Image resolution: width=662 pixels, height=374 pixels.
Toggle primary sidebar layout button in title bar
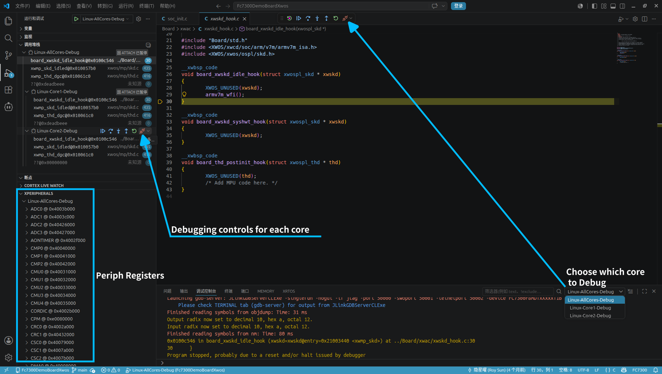tap(595, 6)
